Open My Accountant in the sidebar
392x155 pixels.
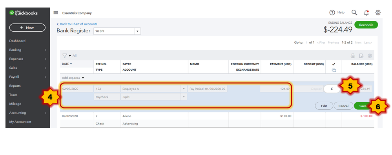pos(20,122)
